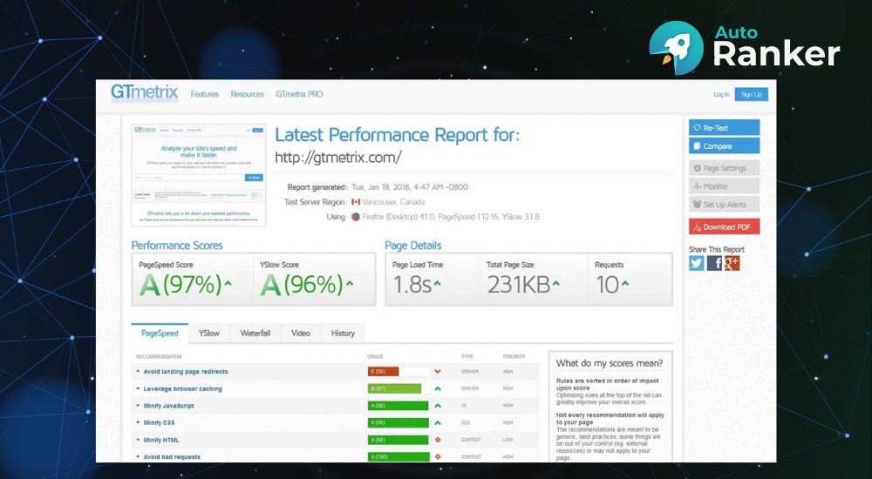Image resolution: width=872 pixels, height=479 pixels.
Task: Click green up arrow for Minify JavaScript
Action: tap(438, 406)
